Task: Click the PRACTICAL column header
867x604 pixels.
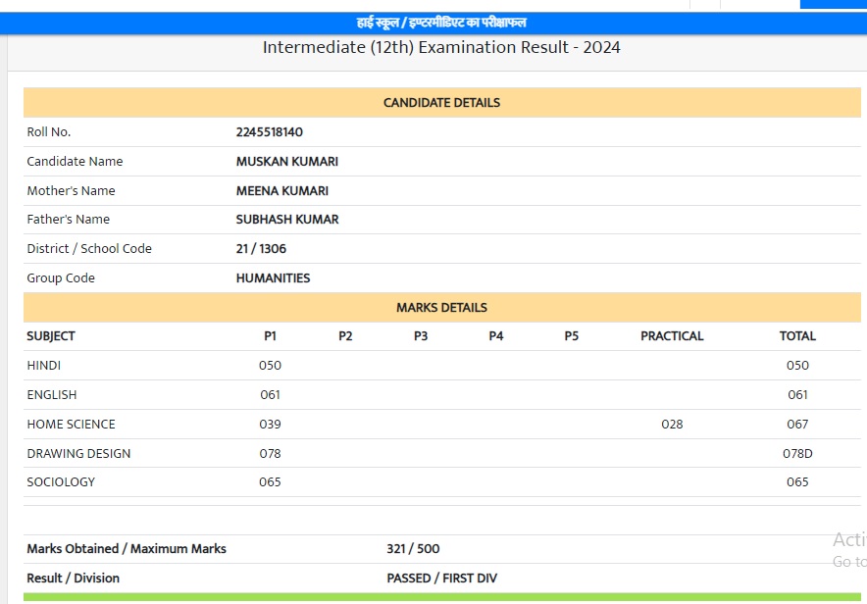Action: [672, 336]
